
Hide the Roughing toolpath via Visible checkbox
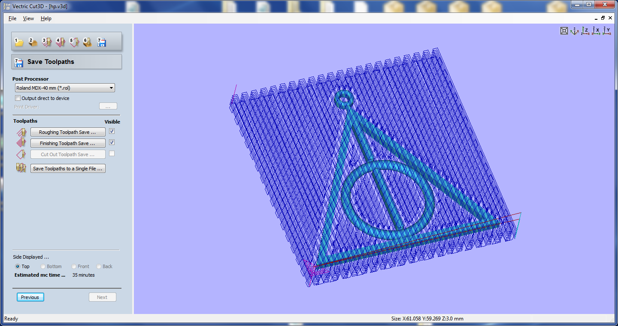[112, 131]
